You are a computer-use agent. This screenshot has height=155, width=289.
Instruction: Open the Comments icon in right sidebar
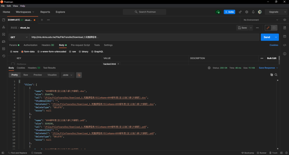click(284, 36)
